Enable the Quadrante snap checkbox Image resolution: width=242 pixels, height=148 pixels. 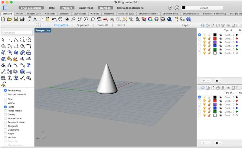point(5,130)
